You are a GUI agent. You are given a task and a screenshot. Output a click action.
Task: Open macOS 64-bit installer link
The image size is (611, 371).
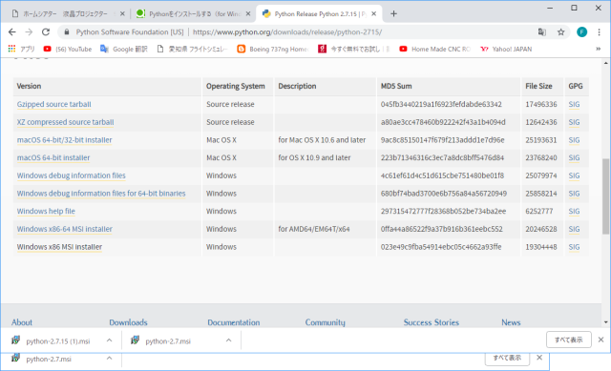pos(53,157)
